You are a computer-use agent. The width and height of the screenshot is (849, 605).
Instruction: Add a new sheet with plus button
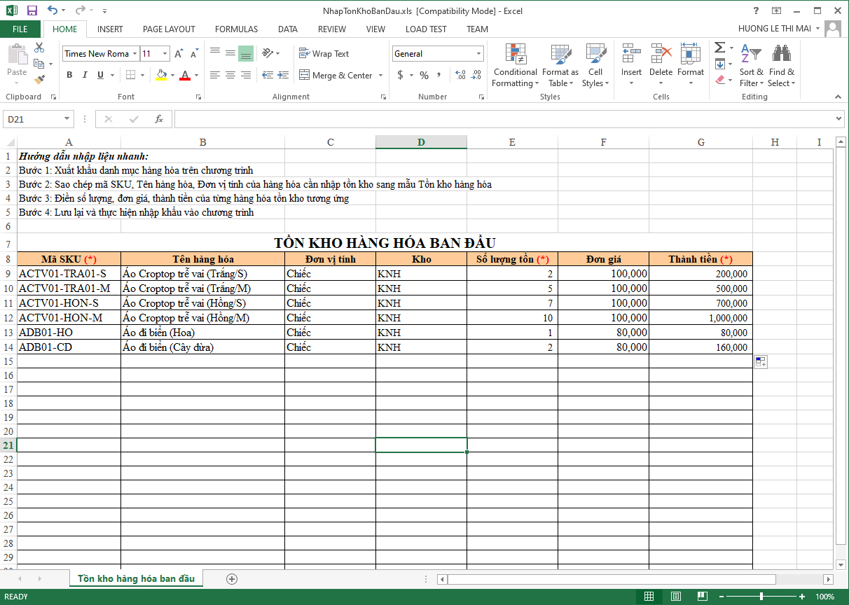click(x=232, y=578)
